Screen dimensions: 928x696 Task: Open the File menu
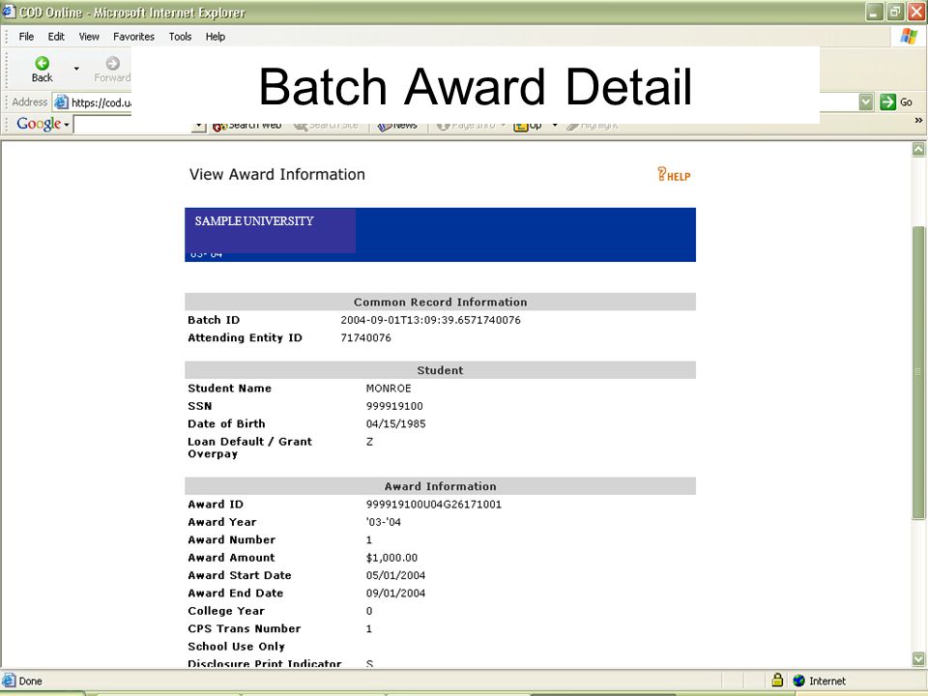(x=26, y=37)
